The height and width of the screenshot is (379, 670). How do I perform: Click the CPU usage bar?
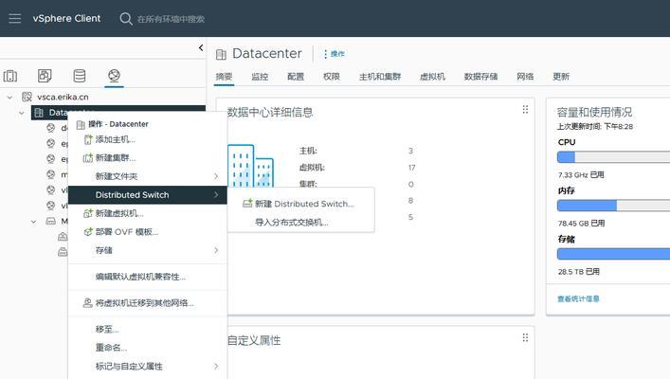tap(613, 157)
